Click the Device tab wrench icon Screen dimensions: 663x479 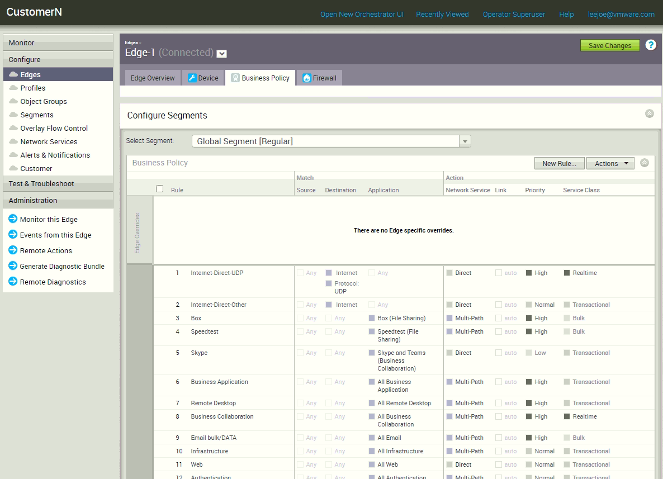click(192, 78)
